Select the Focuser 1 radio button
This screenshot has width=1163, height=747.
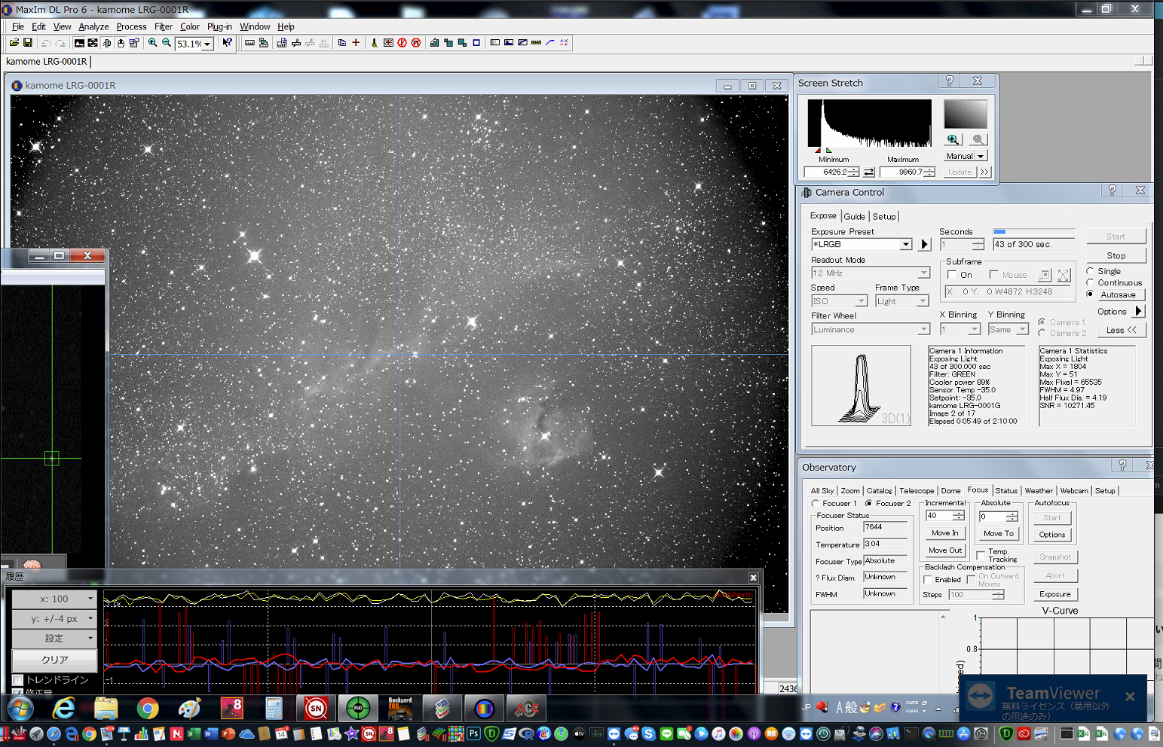(x=815, y=503)
